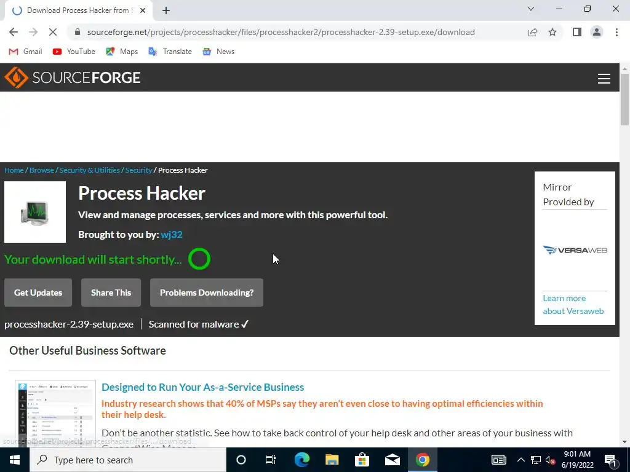
Task: Bookmark page with the star icon
Action: point(552,32)
